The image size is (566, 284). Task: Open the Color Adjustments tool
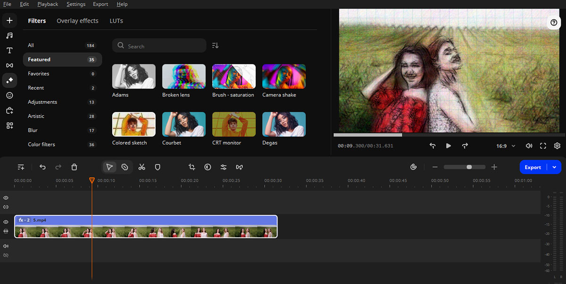(x=208, y=167)
